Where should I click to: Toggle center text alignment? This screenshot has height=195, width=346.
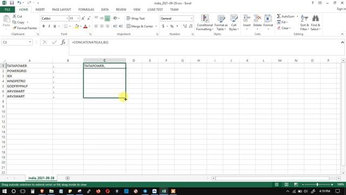102,27
